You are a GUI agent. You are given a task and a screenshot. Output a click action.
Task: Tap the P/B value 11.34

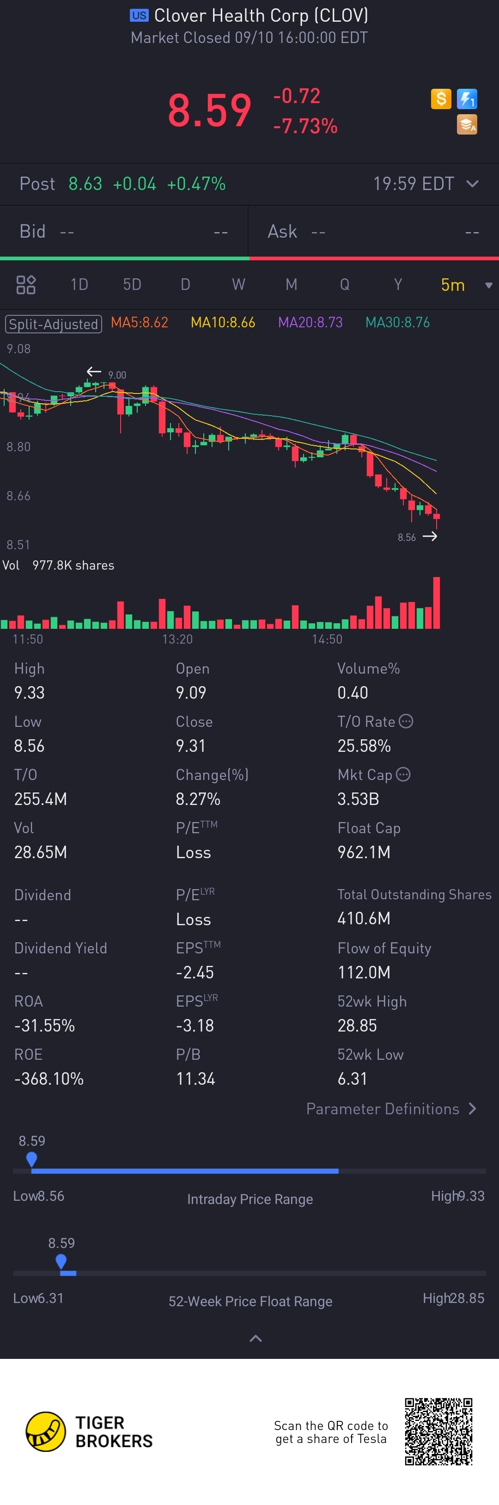tap(195, 1079)
